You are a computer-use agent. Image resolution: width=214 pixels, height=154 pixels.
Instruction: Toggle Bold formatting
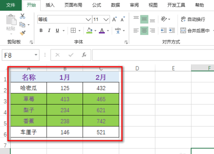(41, 30)
